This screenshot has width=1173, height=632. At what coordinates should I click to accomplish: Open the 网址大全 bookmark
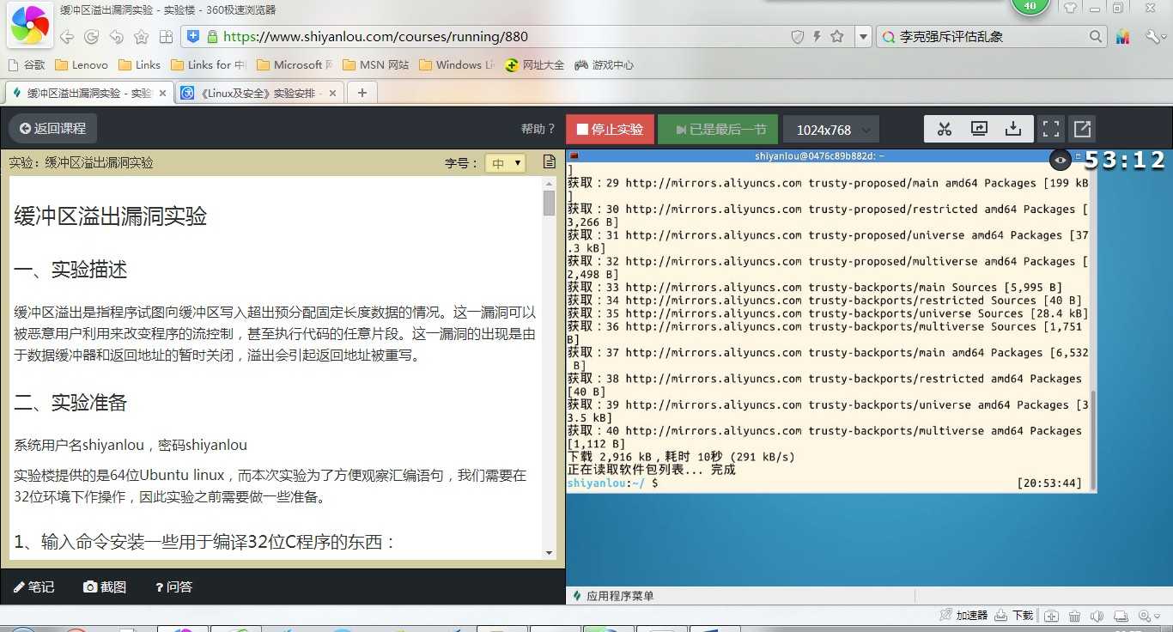(x=534, y=64)
